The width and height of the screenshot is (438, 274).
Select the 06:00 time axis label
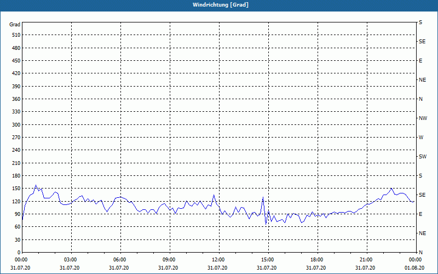120,260
